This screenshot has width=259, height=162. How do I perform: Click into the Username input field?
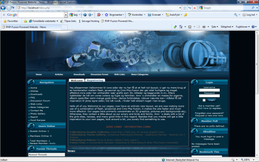[209, 90]
